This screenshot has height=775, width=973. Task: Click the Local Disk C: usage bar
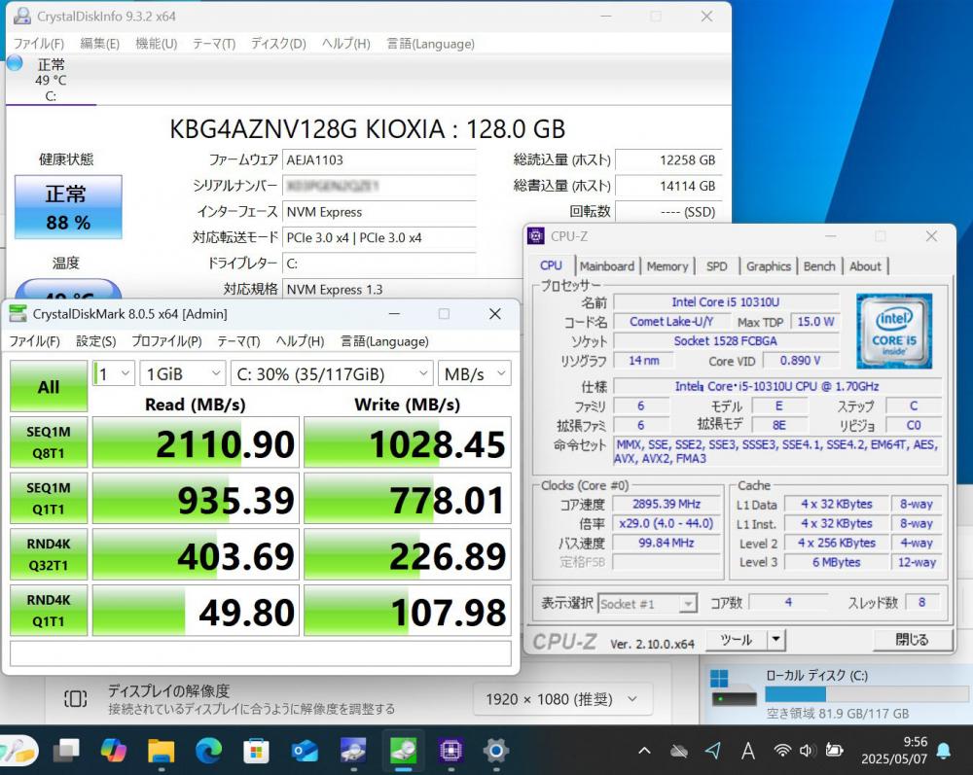click(866, 693)
